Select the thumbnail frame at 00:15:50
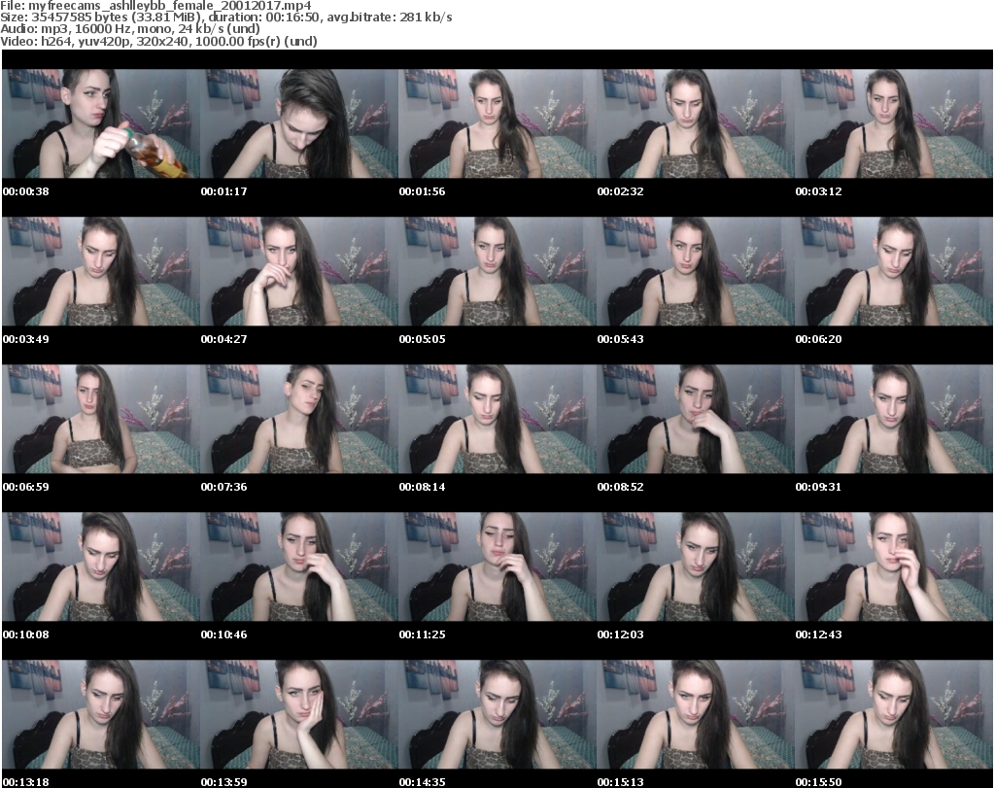This screenshot has height=788, width=995. coord(894,715)
